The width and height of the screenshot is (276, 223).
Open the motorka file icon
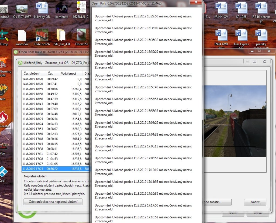22,35
